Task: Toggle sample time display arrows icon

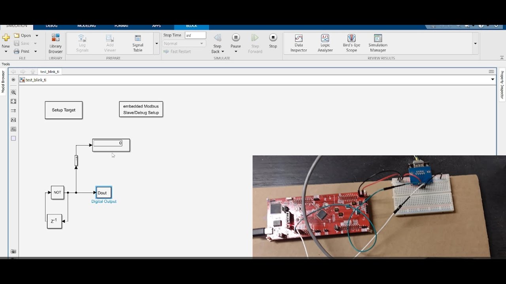Action: [x=13, y=110]
